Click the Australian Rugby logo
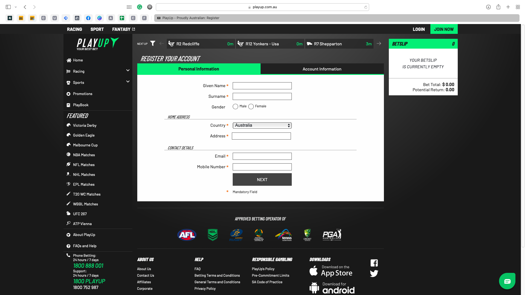 [x=236, y=235]
